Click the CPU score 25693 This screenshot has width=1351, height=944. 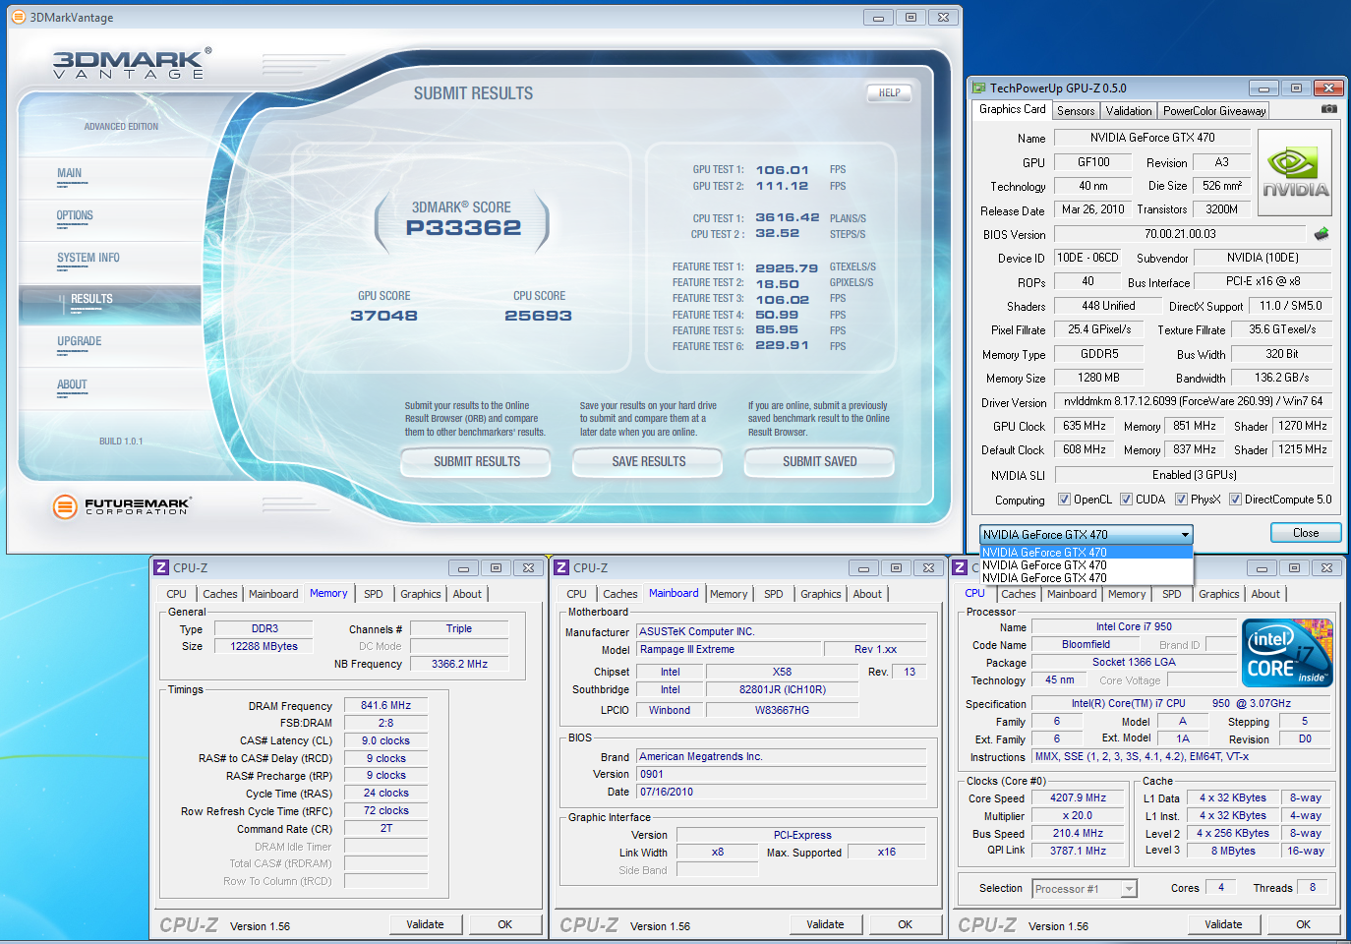(538, 316)
